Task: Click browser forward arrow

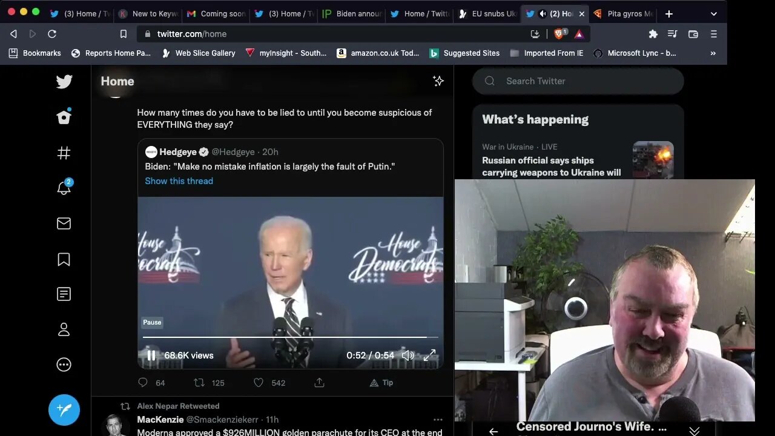Action: click(33, 34)
